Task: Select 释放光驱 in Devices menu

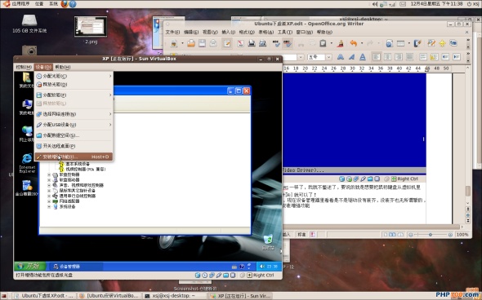Action: pyautogui.click(x=74, y=84)
